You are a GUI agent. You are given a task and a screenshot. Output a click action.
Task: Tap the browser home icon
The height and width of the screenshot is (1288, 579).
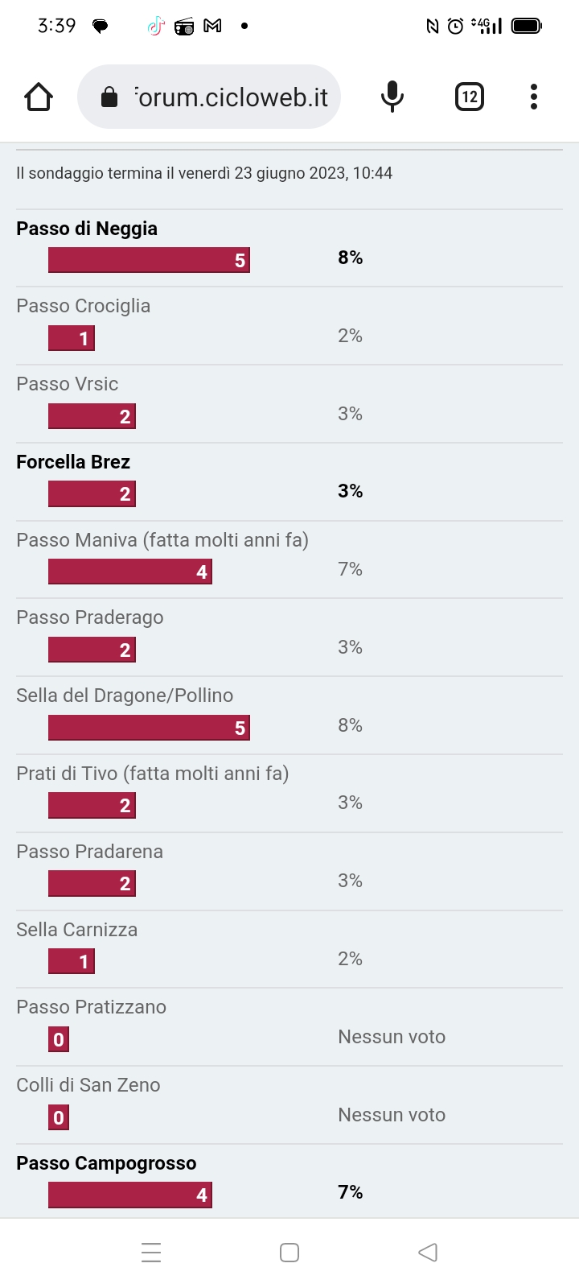[x=39, y=97]
